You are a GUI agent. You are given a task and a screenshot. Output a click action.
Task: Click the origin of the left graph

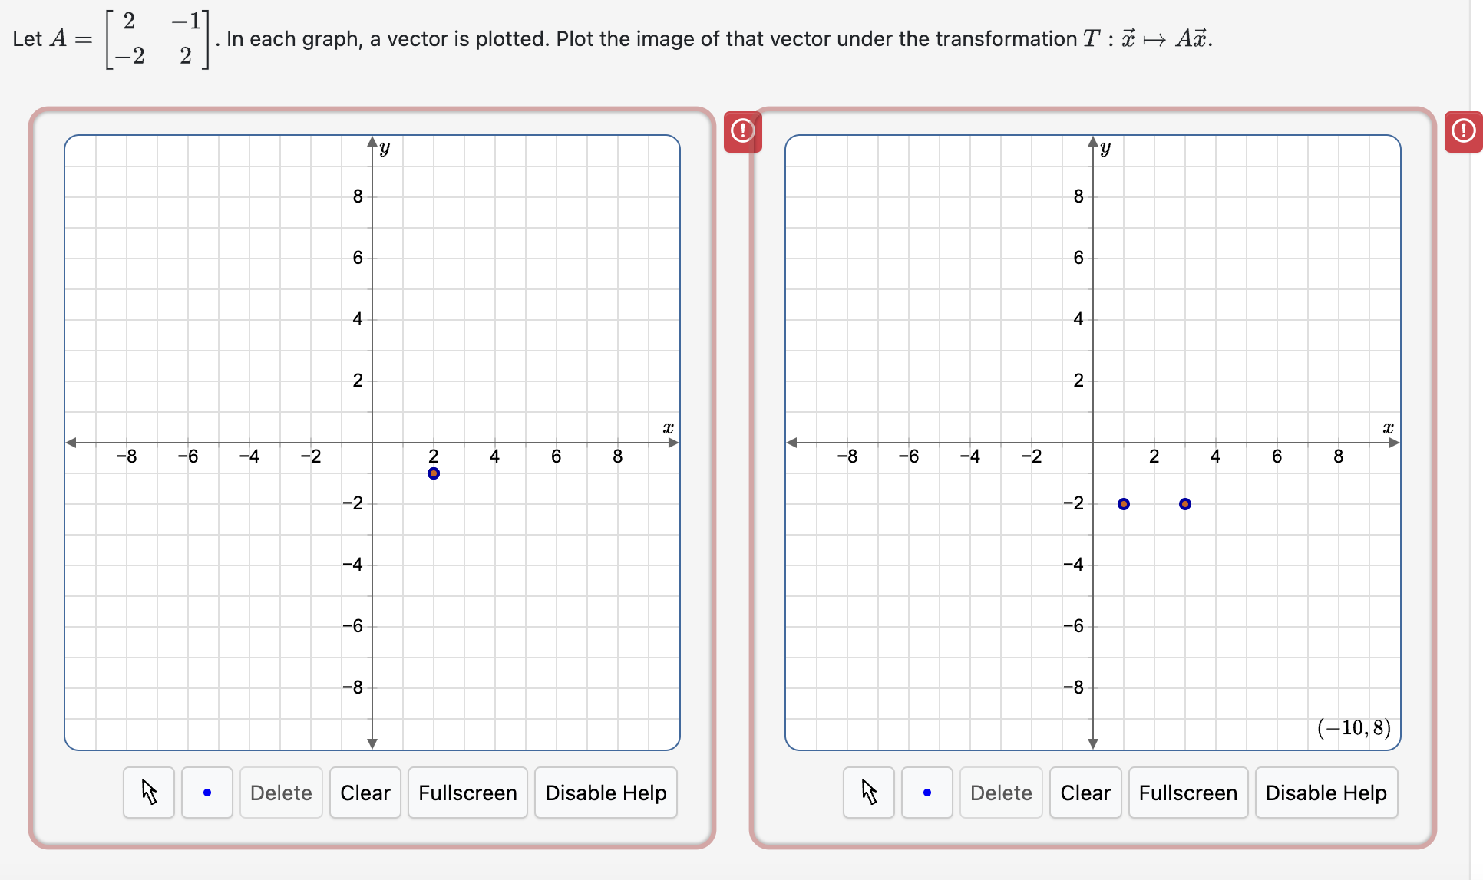pyautogui.click(x=372, y=443)
